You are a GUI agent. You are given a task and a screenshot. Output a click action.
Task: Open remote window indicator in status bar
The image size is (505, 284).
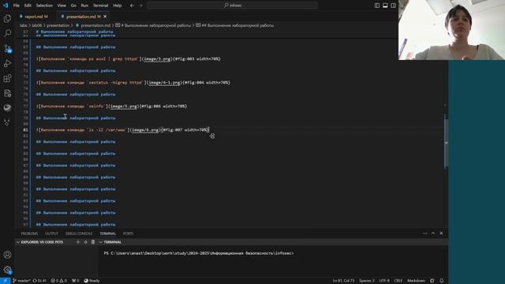pos(6,281)
